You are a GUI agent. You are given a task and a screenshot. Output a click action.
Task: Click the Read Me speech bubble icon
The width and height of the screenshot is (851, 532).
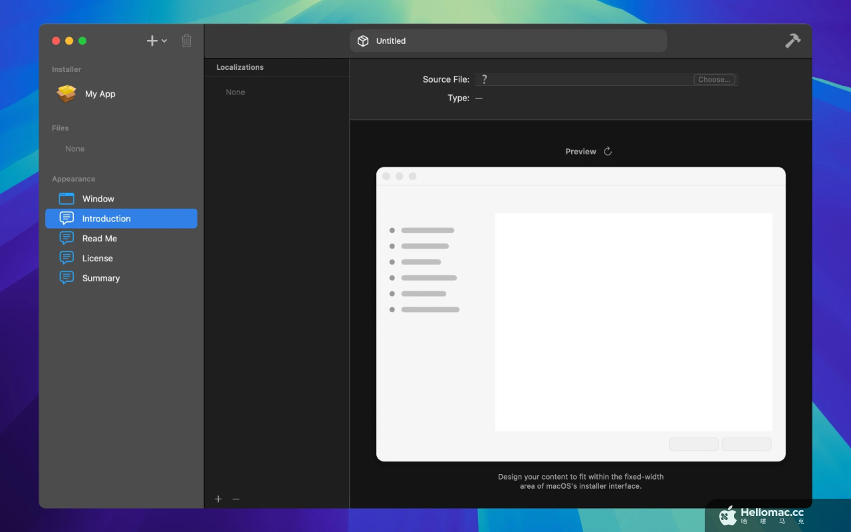[x=66, y=238]
